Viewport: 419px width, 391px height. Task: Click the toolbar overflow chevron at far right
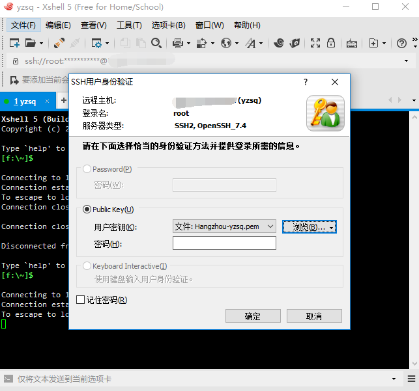(414, 43)
